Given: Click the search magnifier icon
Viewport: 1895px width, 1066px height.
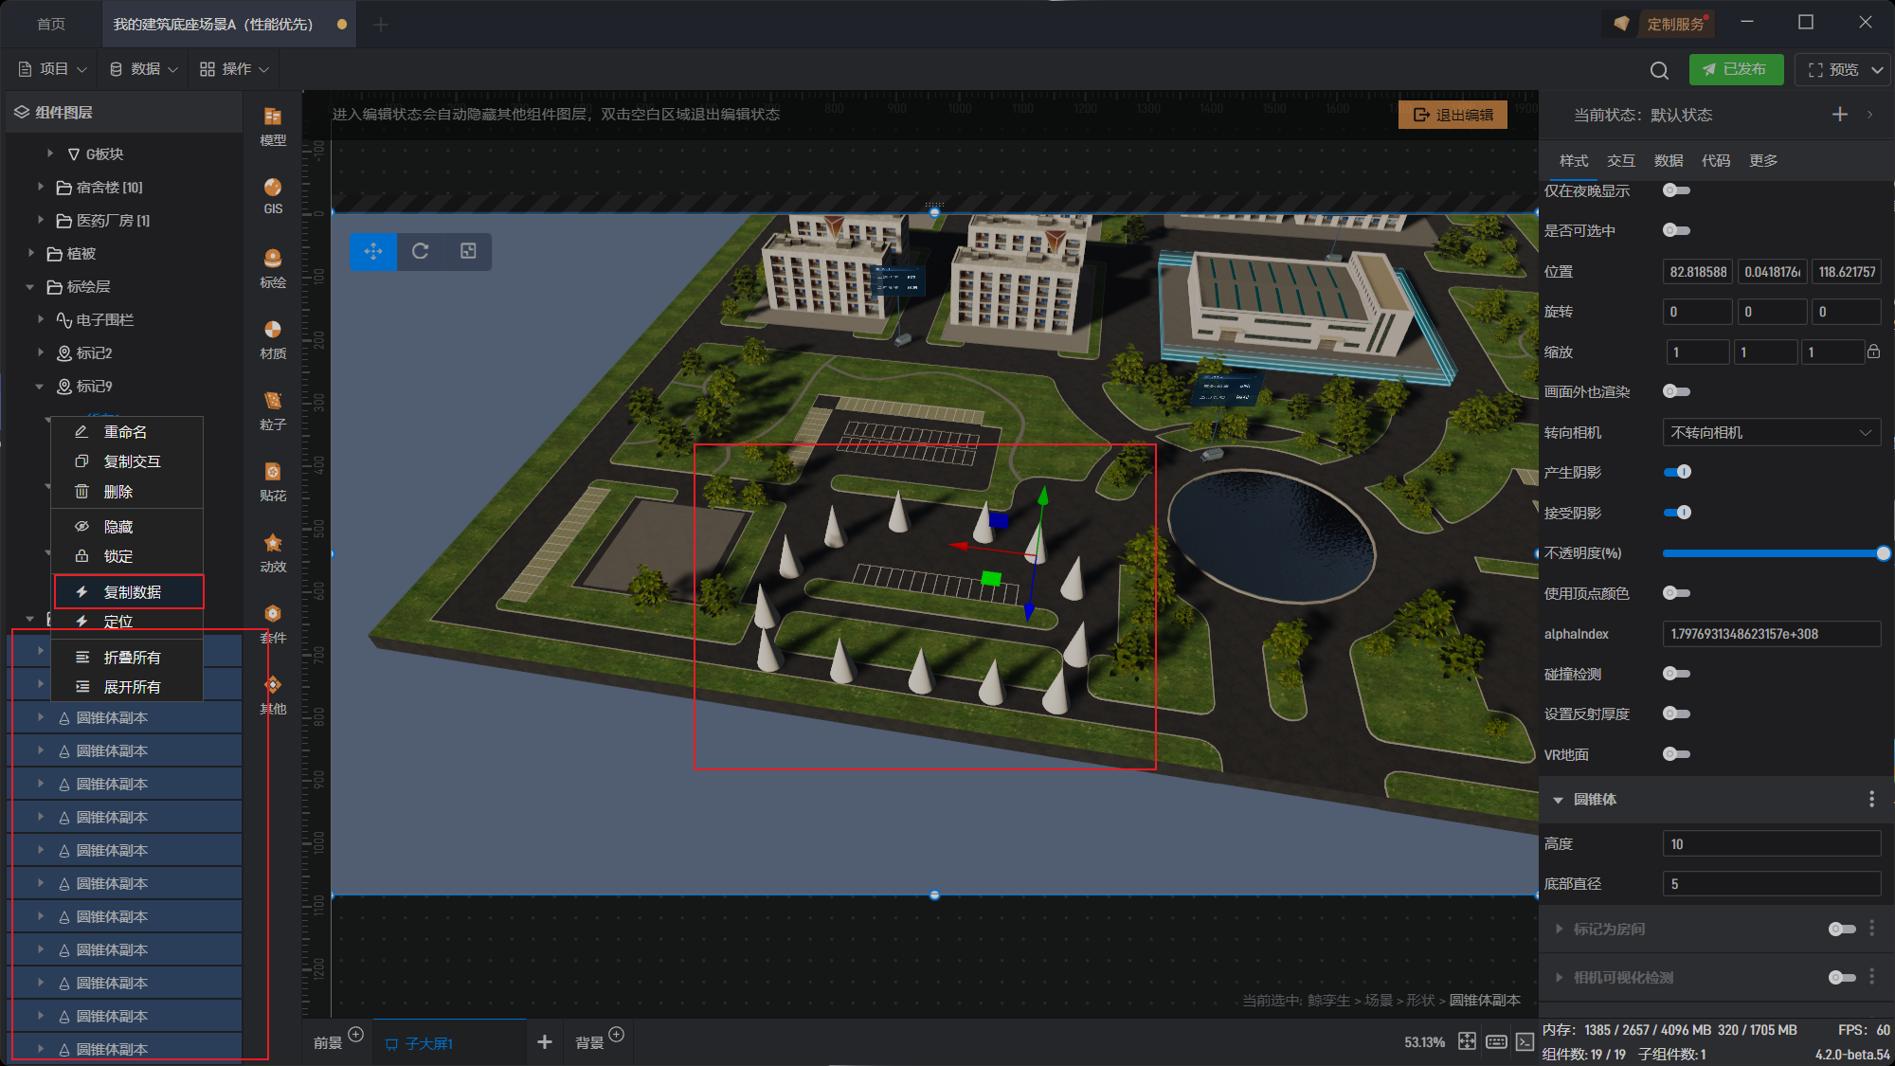Looking at the screenshot, I should [1659, 70].
